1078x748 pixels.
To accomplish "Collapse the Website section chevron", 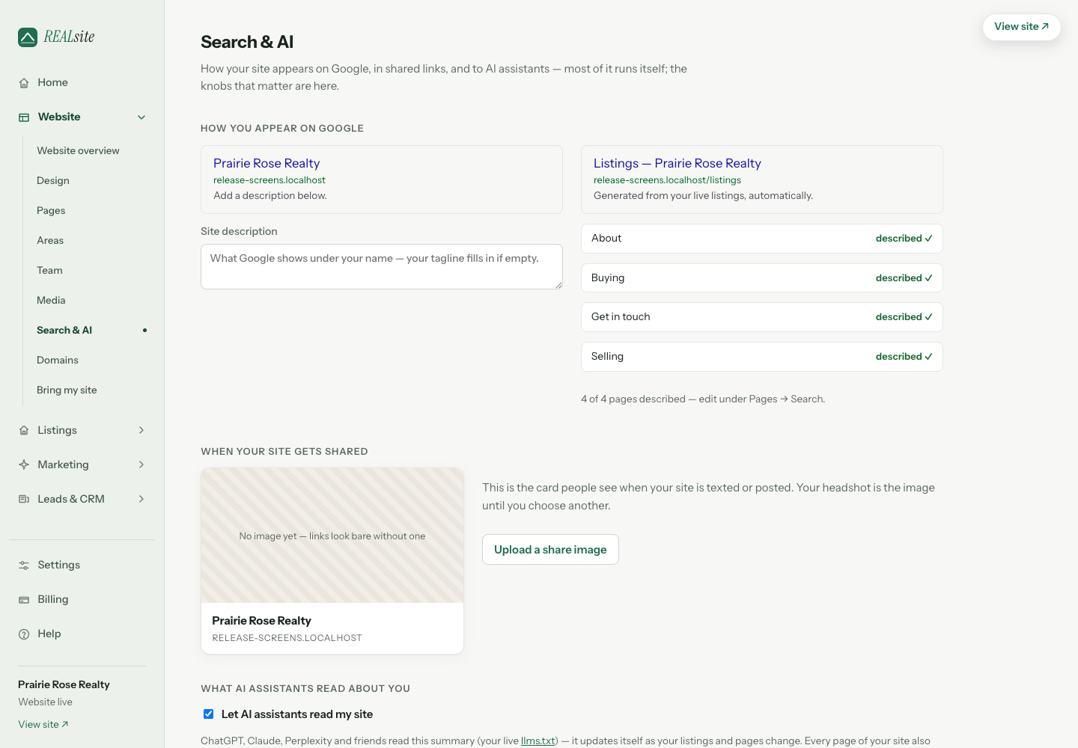I will coord(141,117).
